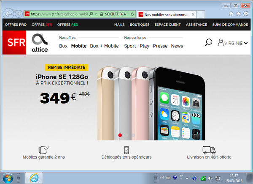Show hidden tray icons arrow

(x=187, y=179)
